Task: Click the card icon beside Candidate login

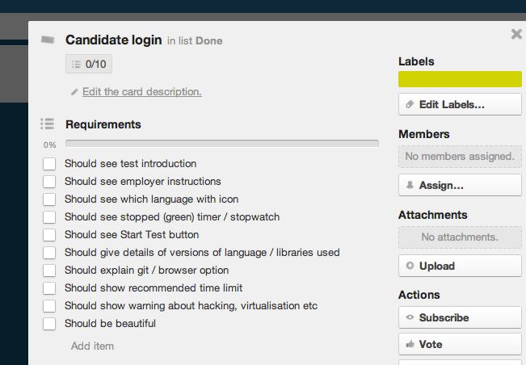Action: (48, 40)
